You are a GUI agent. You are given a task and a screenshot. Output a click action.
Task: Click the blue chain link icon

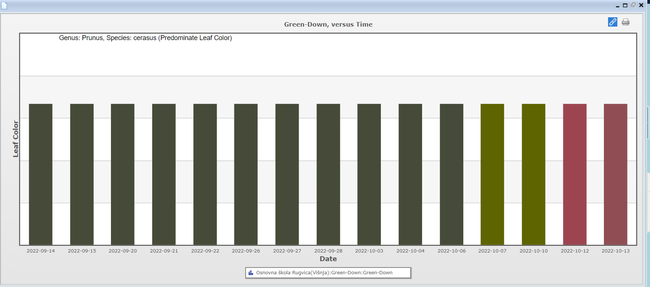tap(613, 22)
